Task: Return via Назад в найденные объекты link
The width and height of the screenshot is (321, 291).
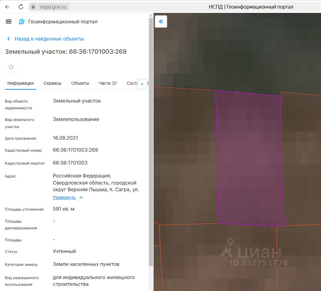Action: click(x=49, y=39)
